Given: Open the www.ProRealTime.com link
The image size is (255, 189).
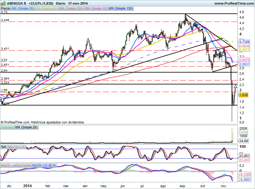Looking at the screenshot, I should coord(234,3).
